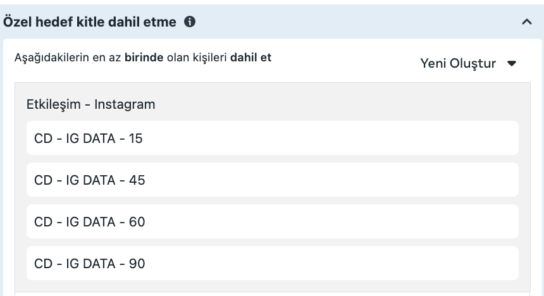This screenshot has height=296, width=544.
Task: Click the Özel hedef kitle dahil etme title
Action: pyautogui.click(x=91, y=22)
